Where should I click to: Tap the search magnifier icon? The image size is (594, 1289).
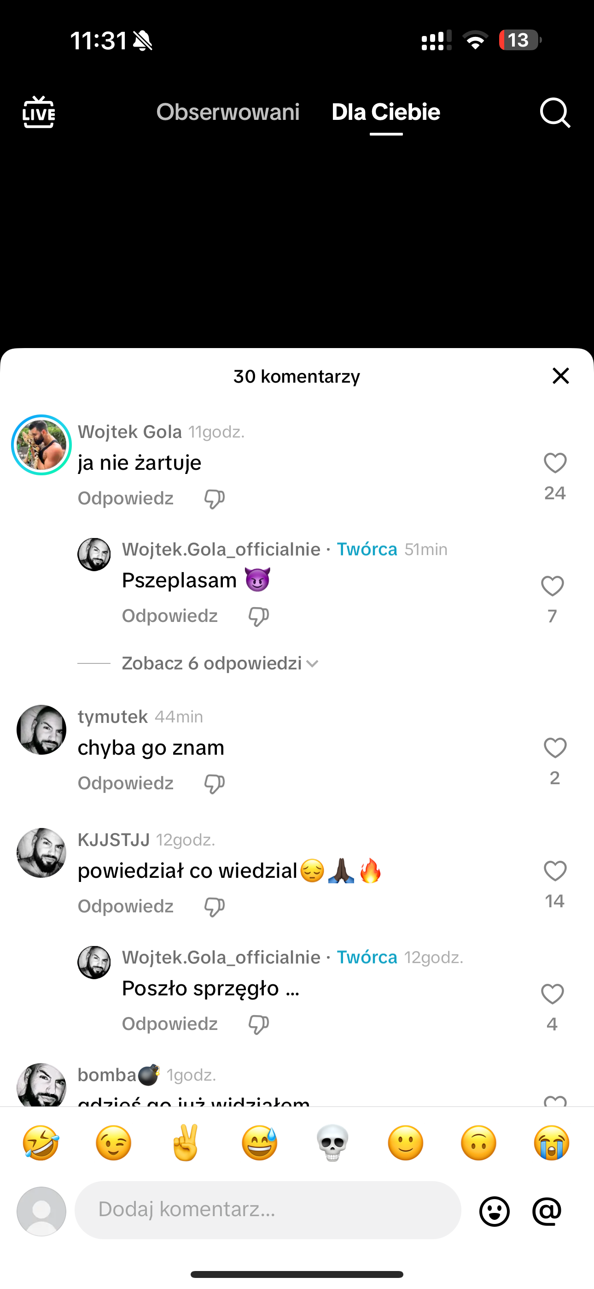tap(554, 112)
